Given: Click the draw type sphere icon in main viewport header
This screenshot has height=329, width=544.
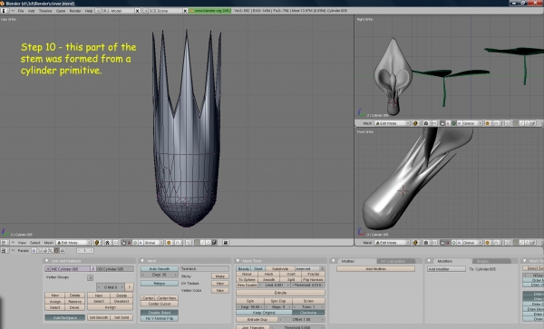Looking at the screenshot, I should (97, 243).
